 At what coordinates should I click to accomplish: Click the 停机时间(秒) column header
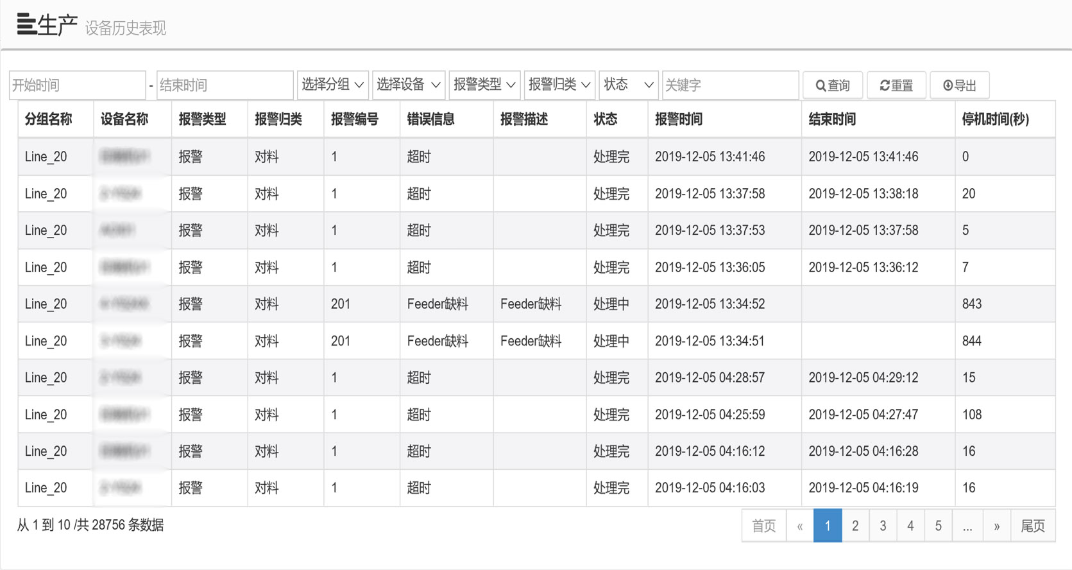(x=995, y=119)
